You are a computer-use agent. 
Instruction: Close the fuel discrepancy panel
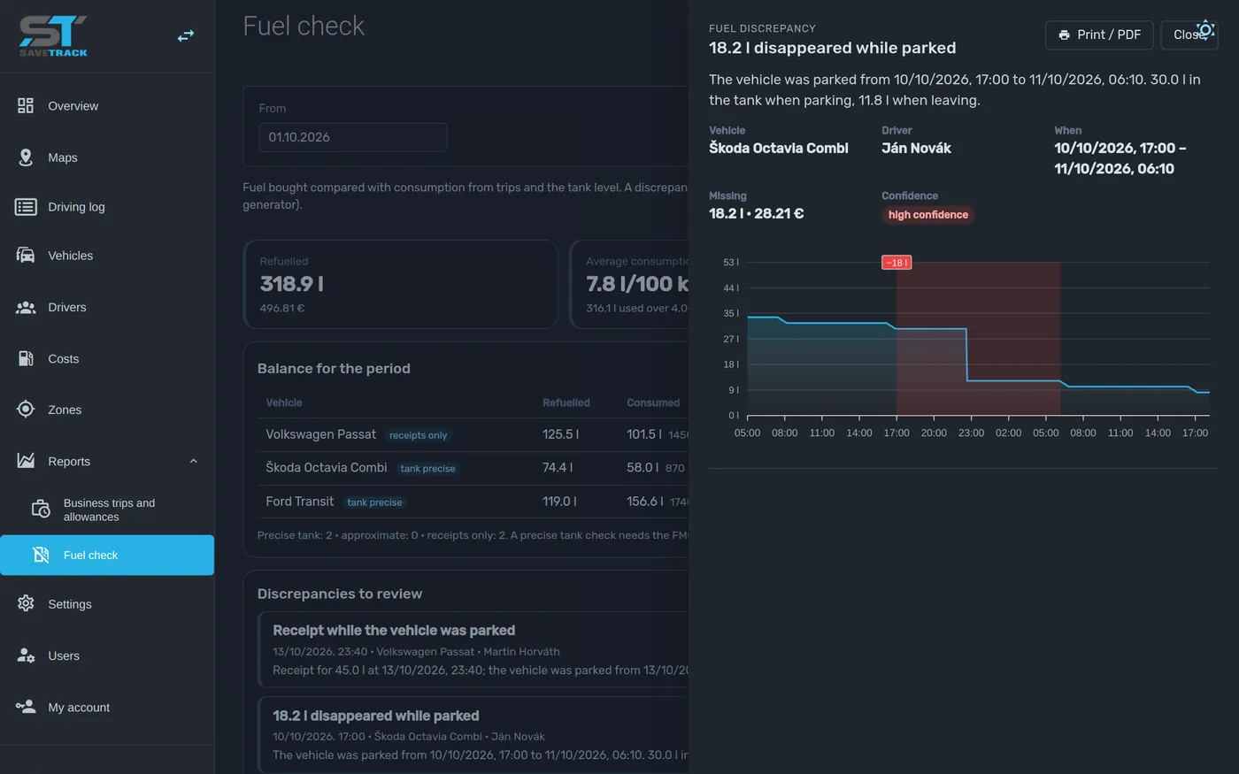[x=1189, y=34]
